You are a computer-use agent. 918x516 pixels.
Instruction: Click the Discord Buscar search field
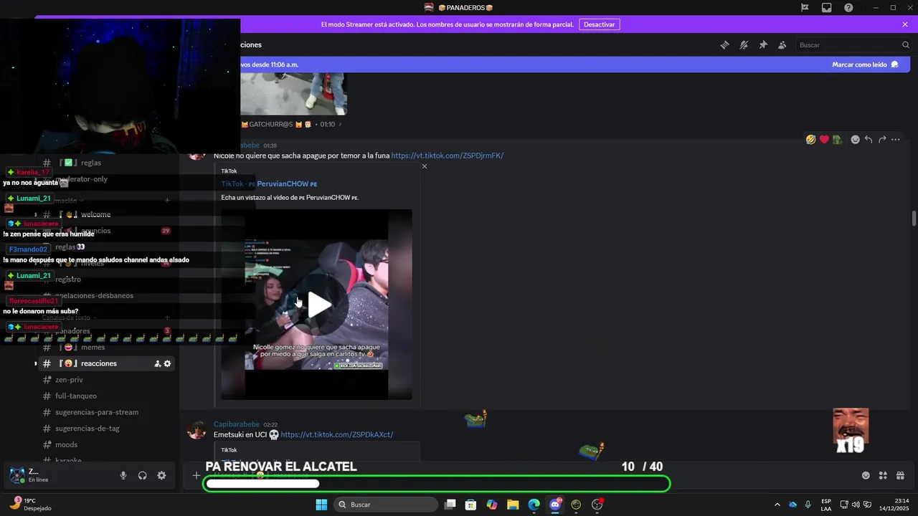click(x=853, y=45)
